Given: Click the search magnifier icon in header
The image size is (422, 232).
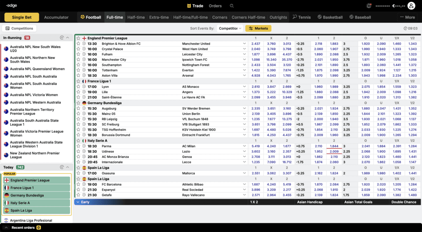Looking at the screenshot, I should tap(232, 6).
